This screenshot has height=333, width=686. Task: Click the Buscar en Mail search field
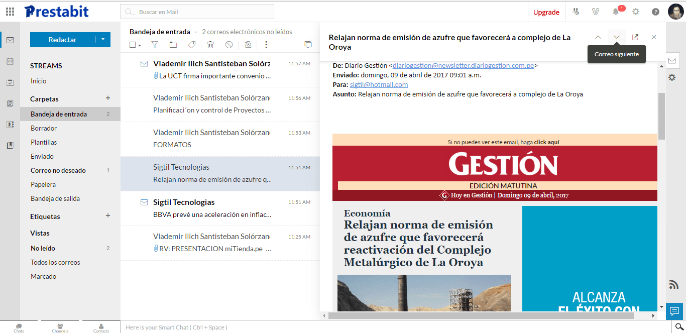pyautogui.click(x=197, y=12)
